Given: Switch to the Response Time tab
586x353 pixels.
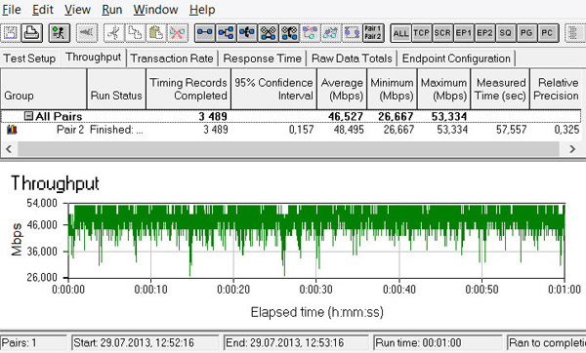Looking at the screenshot, I should click(x=262, y=59).
